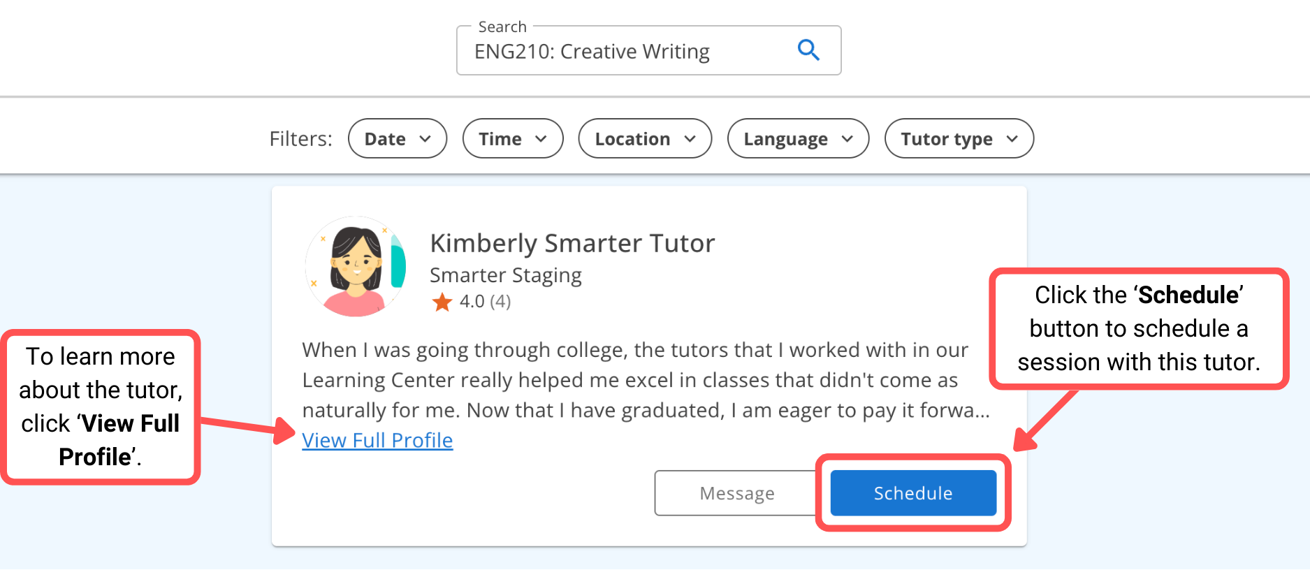Click the 4.0 rating count link
Image resolution: width=1310 pixels, height=570 pixels.
486,302
